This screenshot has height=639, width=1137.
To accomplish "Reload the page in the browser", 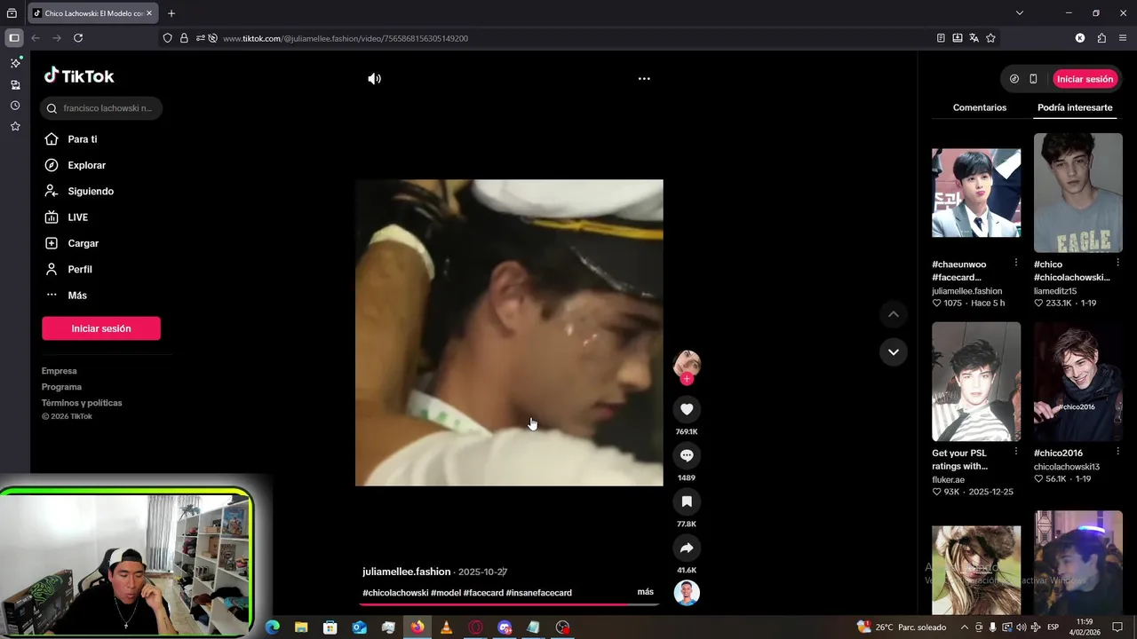I will (x=78, y=38).
